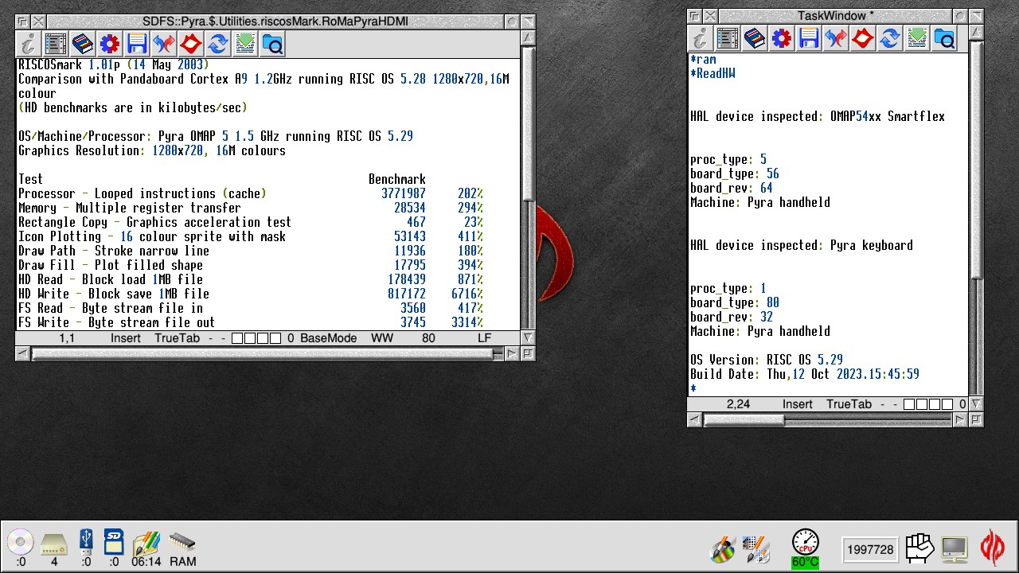The image size is (1019, 573).
Task: Click the 1997728 free memory button
Action: point(869,549)
